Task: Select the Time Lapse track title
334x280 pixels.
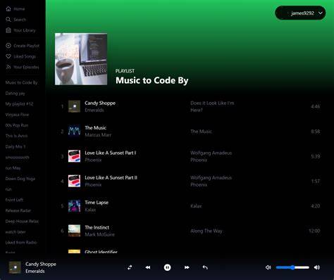Action: coord(97,203)
